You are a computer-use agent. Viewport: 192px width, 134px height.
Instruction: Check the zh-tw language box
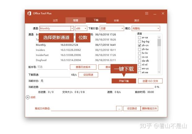139,49
